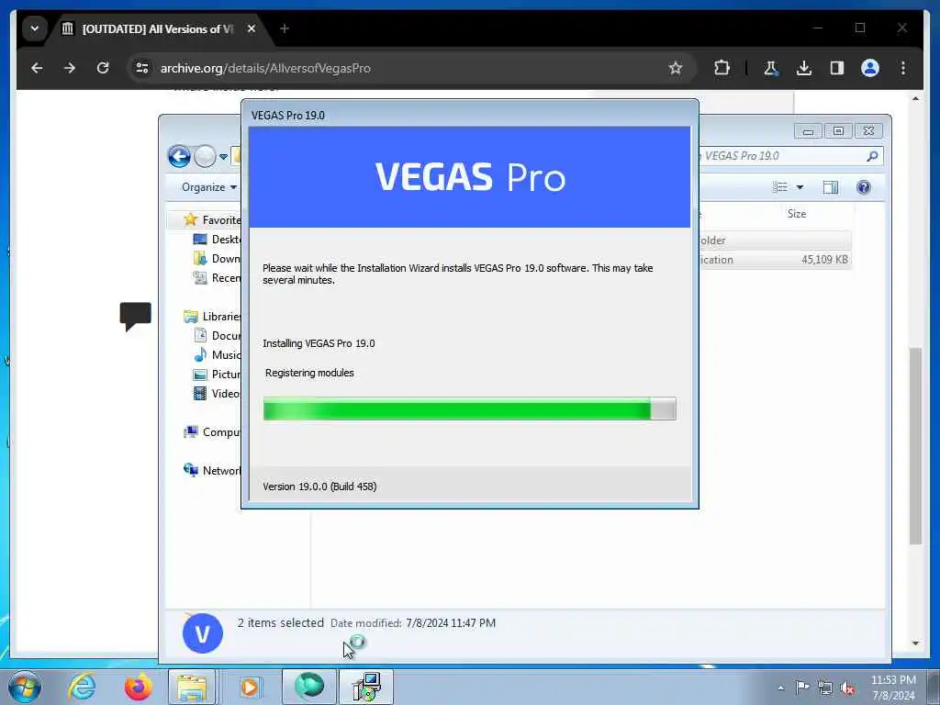Open the Windows Start menu

[25, 687]
